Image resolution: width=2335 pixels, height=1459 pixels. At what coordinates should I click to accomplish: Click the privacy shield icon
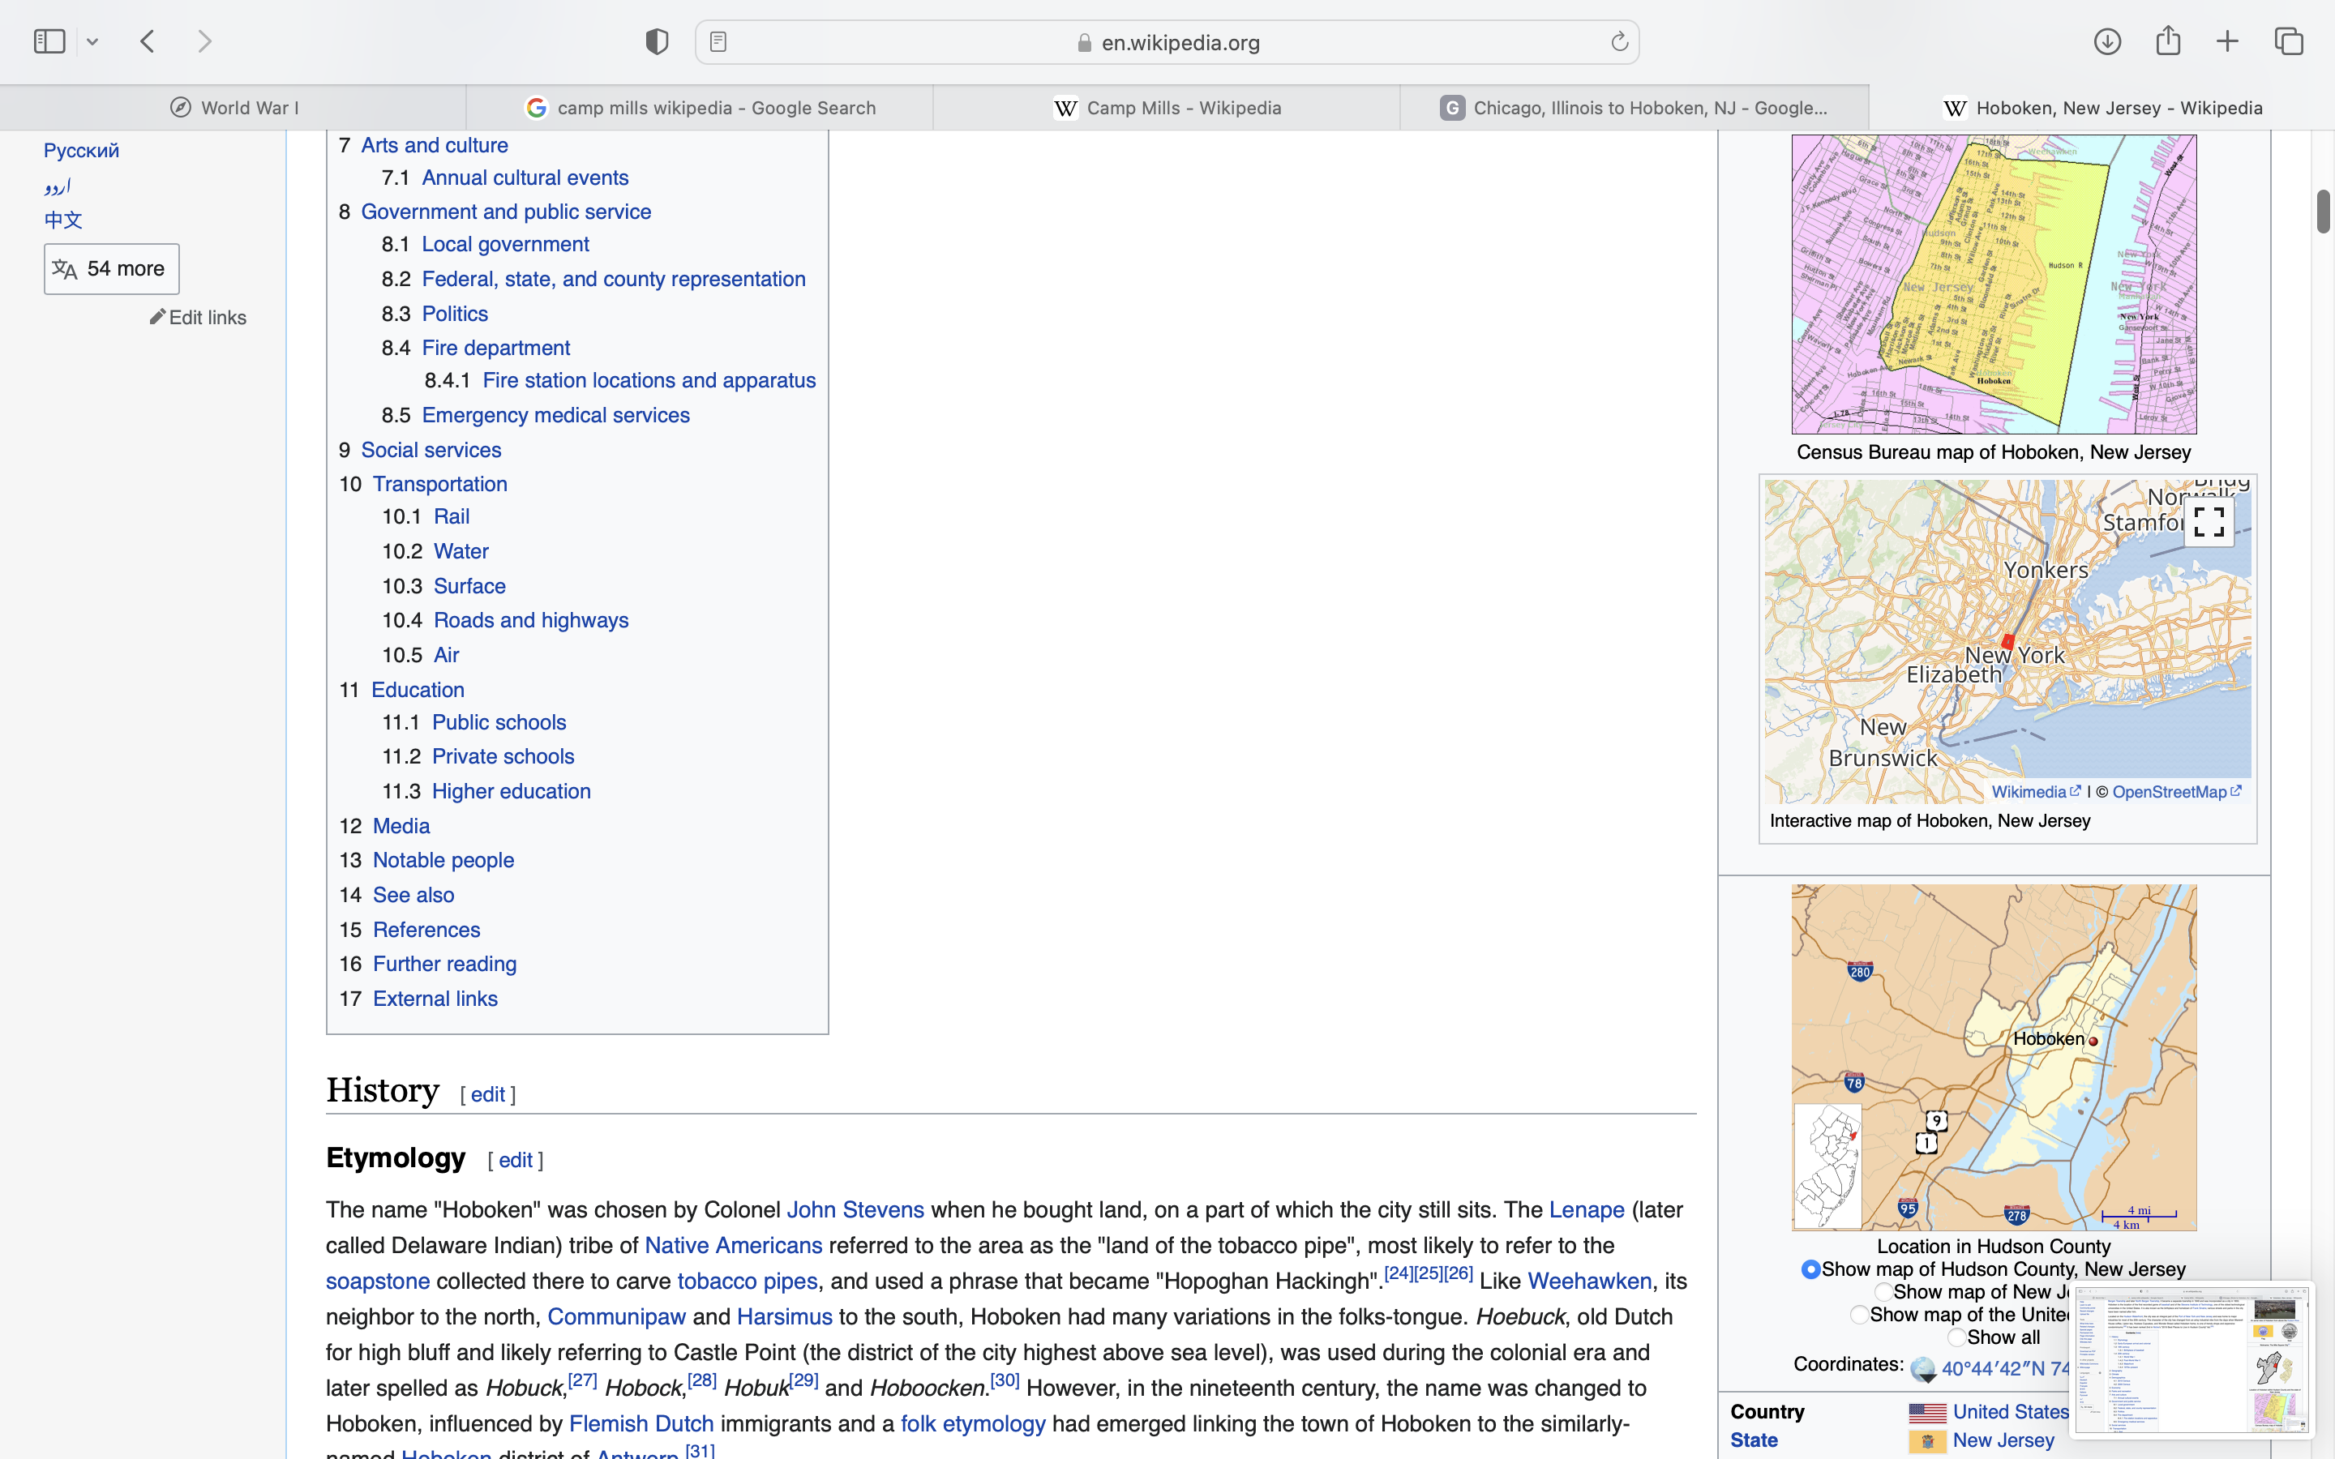tap(657, 41)
